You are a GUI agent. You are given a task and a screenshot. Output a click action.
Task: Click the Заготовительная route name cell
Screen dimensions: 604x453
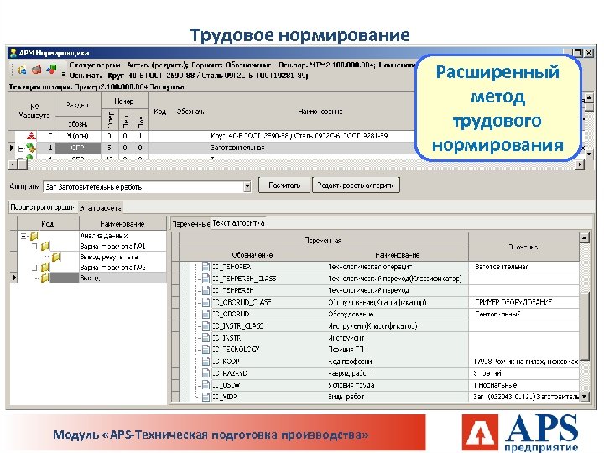point(237,148)
